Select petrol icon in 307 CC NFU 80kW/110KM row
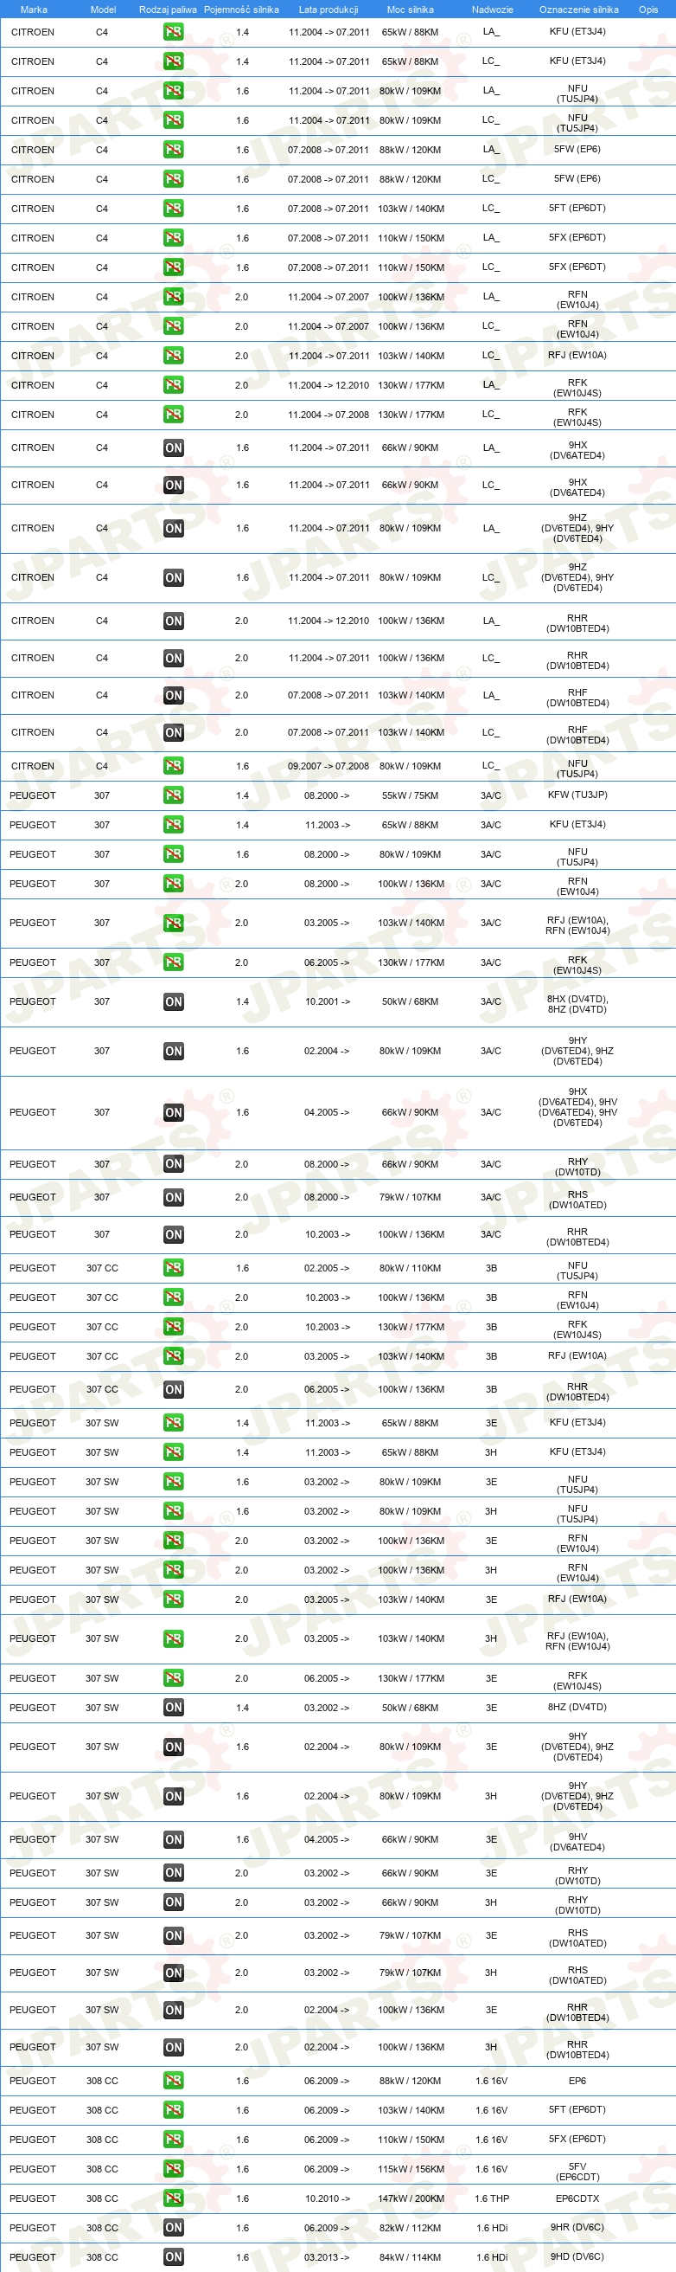The width and height of the screenshot is (676, 2272). [x=174, y=1268]
